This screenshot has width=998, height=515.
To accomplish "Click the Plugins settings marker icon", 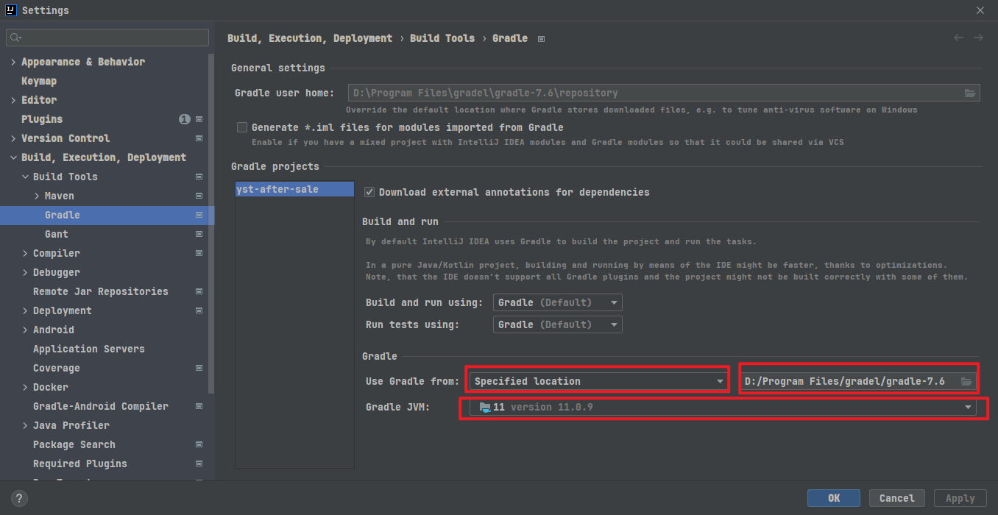I will (x=199, y=119).
